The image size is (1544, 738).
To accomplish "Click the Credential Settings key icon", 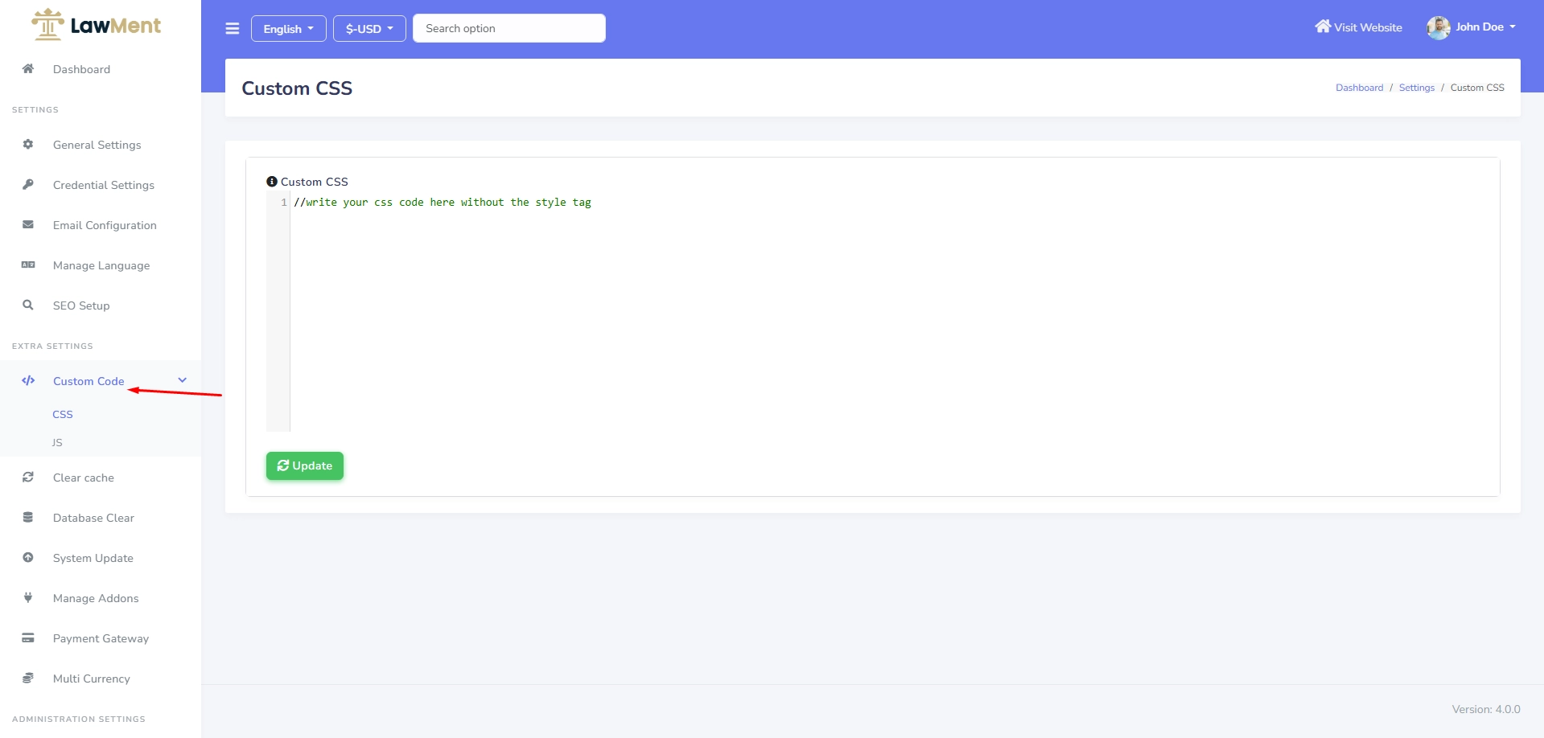I will tap(28, 185).
